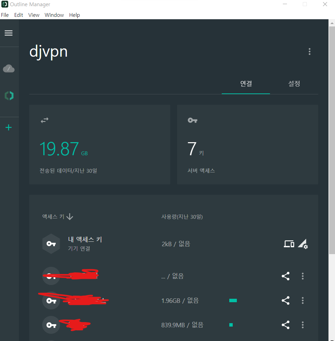Click the key icon in 서버 액세스 card

pos(193,120)
